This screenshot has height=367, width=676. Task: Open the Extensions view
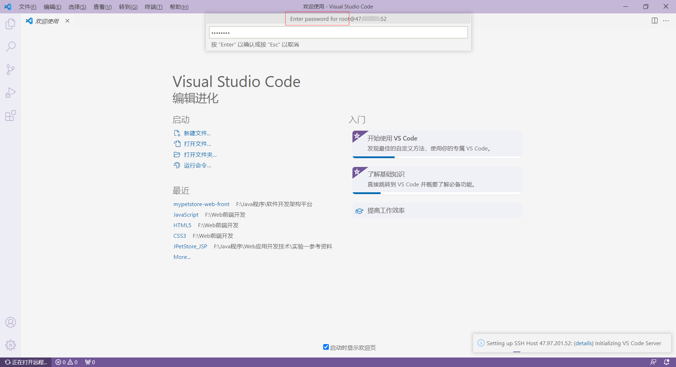pyautogui.click(x=11, y=116)
